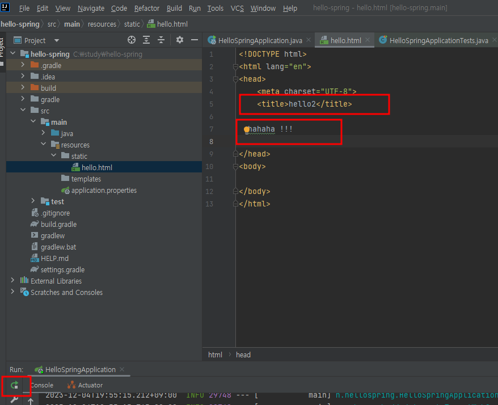The width and height of the screenshot is (498, 405).
Task: Collapse the src folder
Action: click(23, 111)
